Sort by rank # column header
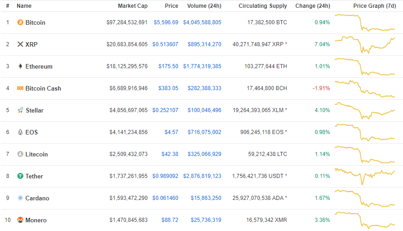This screenshot has width=403, height=231. pyautogui.click(x=8, y=5)
